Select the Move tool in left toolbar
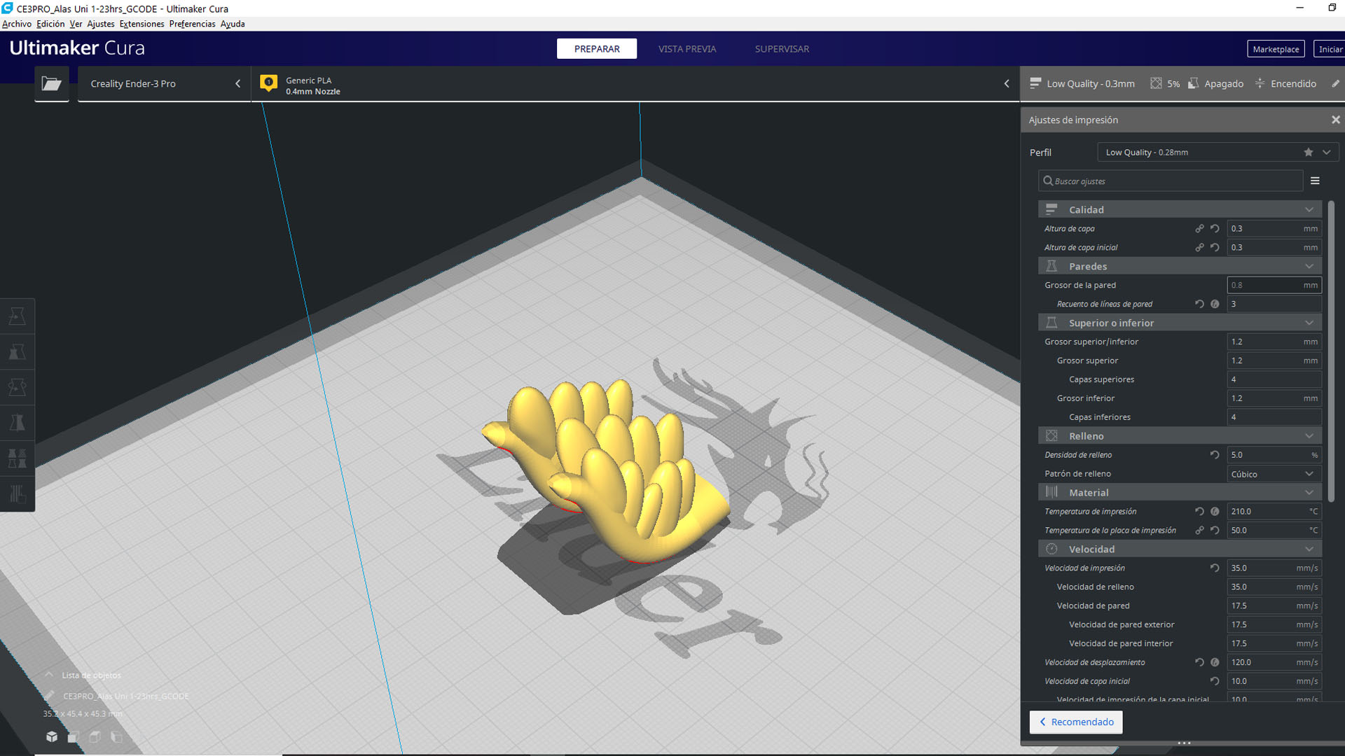1345x756 pixels. pos(18,316)
